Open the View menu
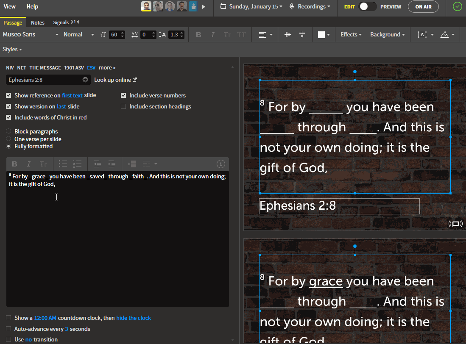The width and height of the screenshot is (466, 344). pyautogui.click(x=9, y=6)
